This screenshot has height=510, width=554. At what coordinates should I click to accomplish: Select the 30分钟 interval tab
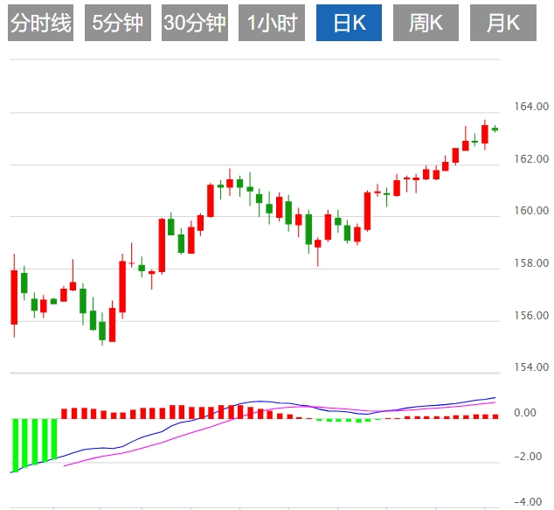[x=195, y=23]
